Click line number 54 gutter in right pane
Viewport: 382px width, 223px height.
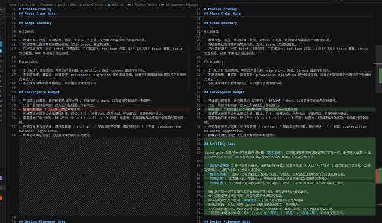tap(199, 109)
